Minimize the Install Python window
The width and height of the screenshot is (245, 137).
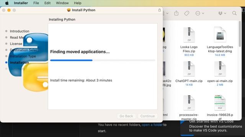point(9,10)
